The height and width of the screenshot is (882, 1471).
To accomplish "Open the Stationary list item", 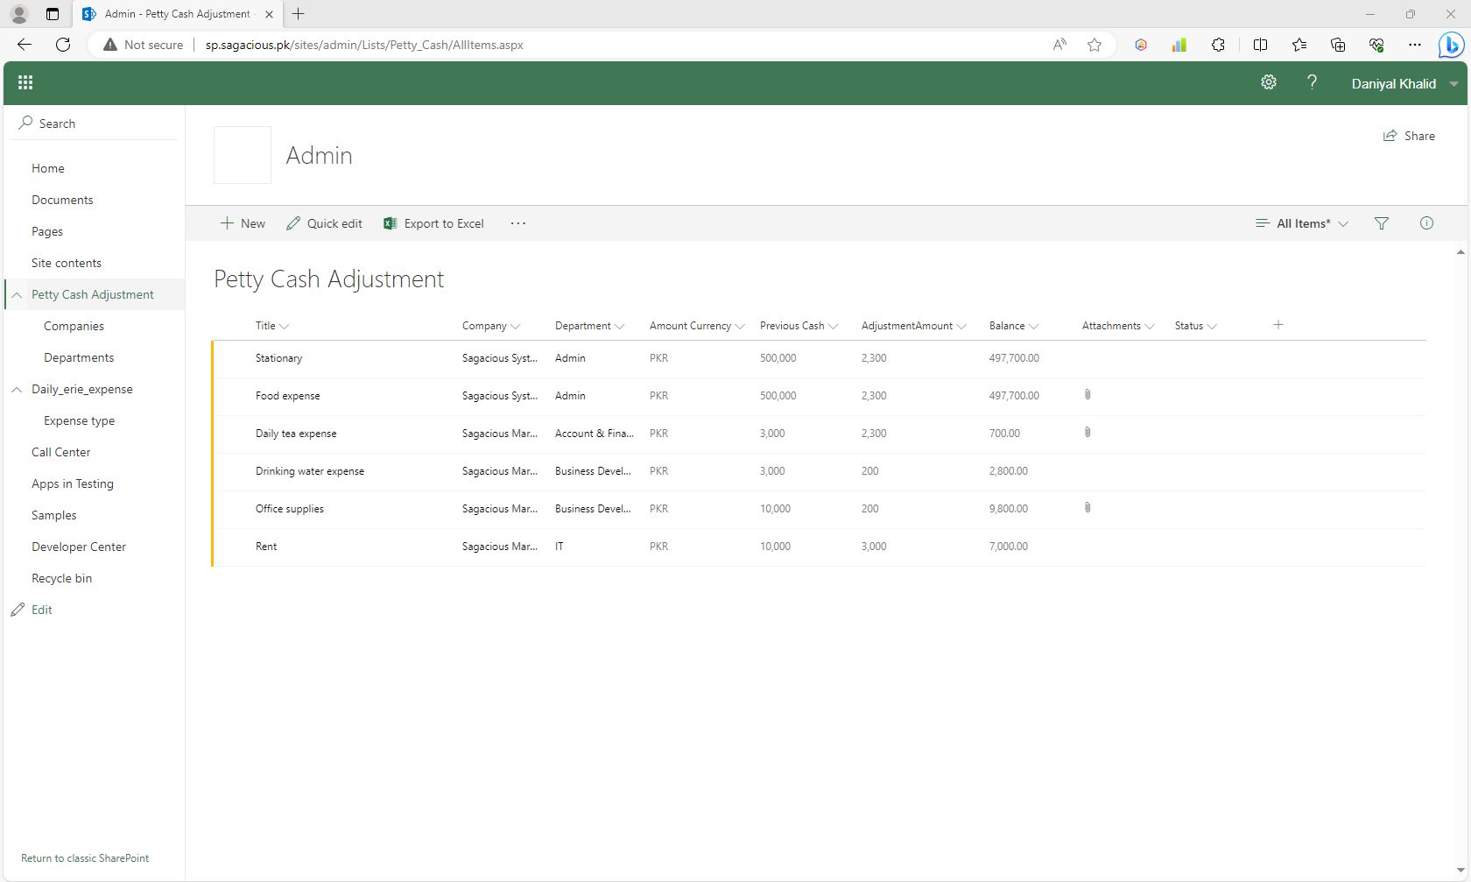I will pyautogui.click(x=278, y=358).
